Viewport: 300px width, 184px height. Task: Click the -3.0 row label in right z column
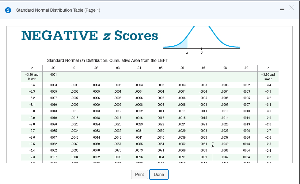tap(268, 111)
